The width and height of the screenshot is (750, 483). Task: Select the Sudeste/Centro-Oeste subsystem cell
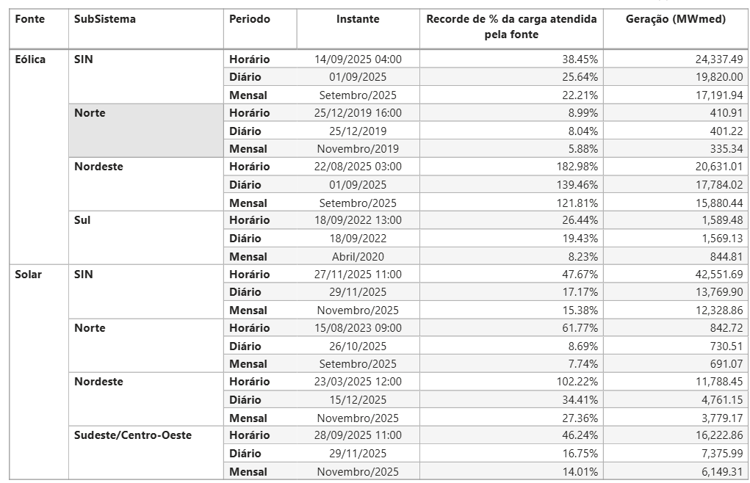[133, 435]
